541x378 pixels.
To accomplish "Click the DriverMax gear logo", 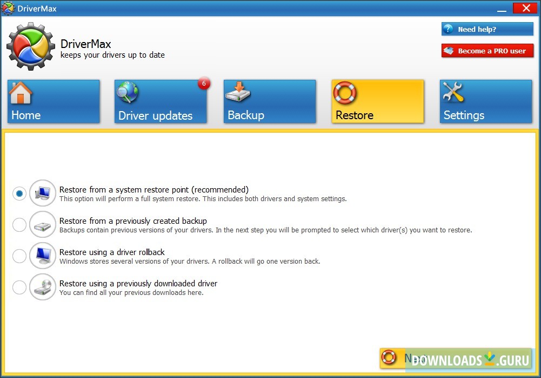I will tap(31, 46).
